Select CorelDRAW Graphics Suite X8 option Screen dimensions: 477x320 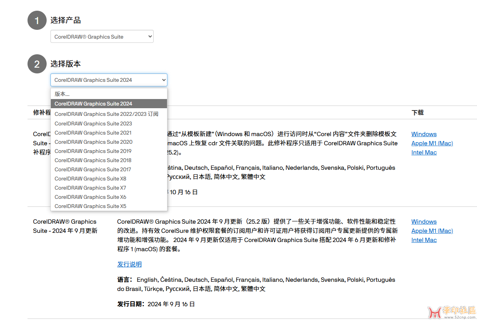pos(109,179)
